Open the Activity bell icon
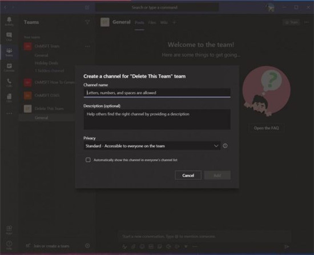 point(9,21)
